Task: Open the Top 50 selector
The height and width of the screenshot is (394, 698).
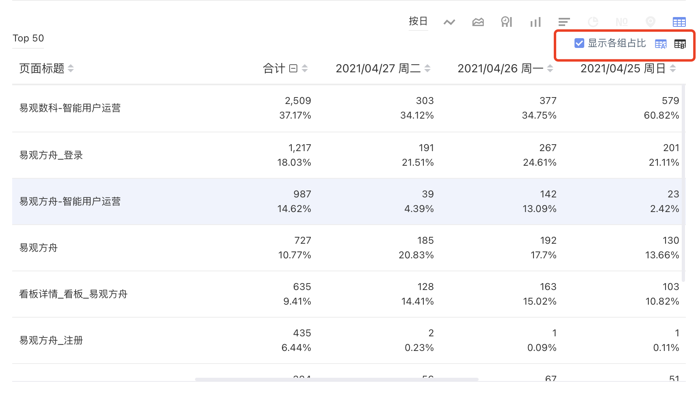Action: click(28, 38)
